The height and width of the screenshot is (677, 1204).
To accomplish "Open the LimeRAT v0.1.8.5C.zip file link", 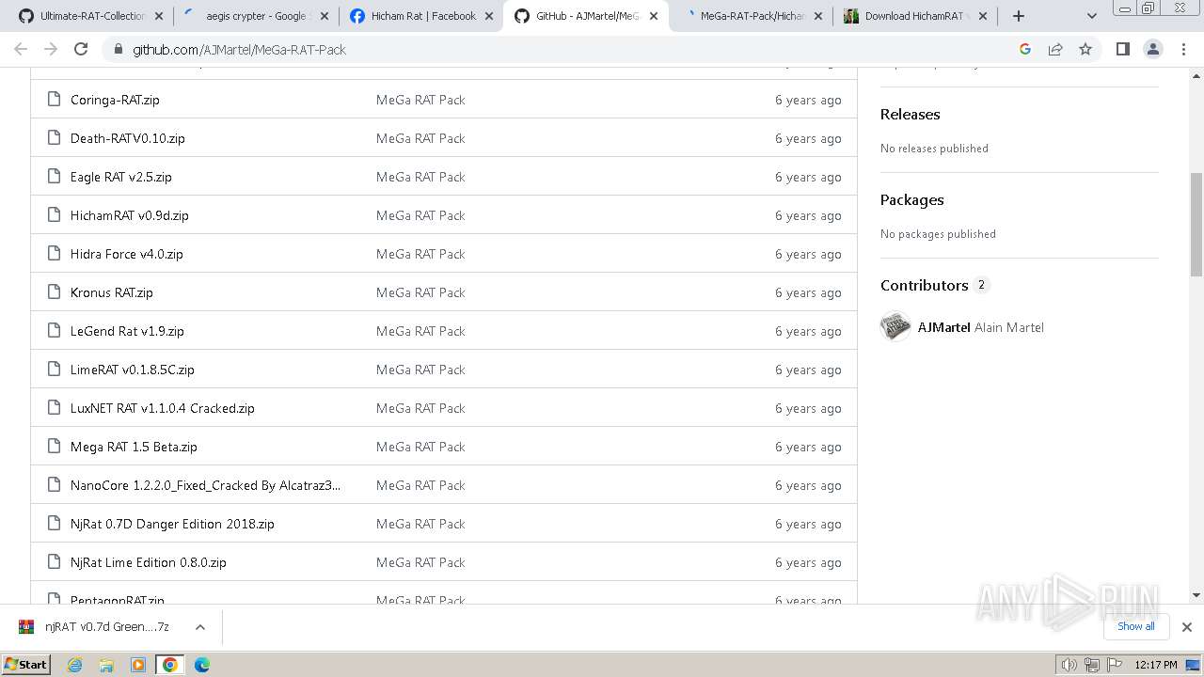I will [133, 370].
